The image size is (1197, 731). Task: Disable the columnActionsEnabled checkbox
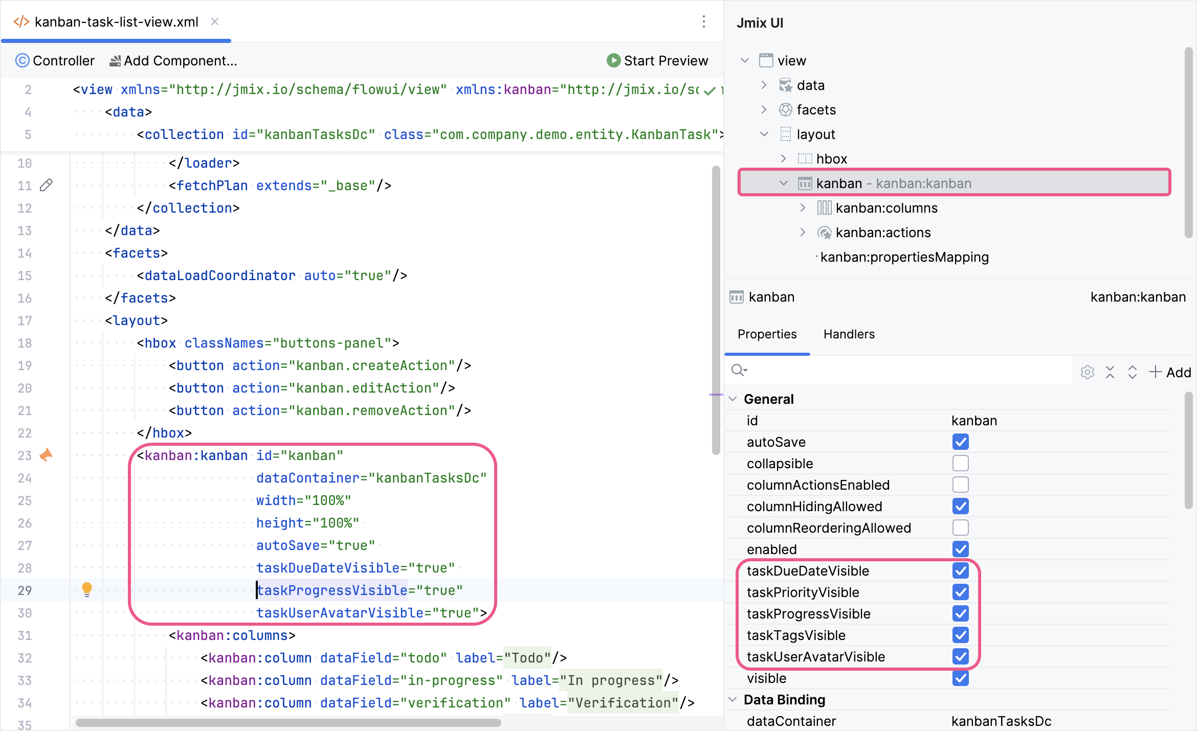(x=959, y=484)
